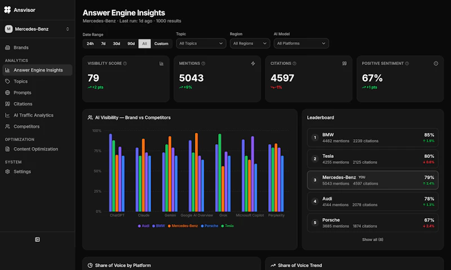Select the 90d date range

[x=131, y=44]
